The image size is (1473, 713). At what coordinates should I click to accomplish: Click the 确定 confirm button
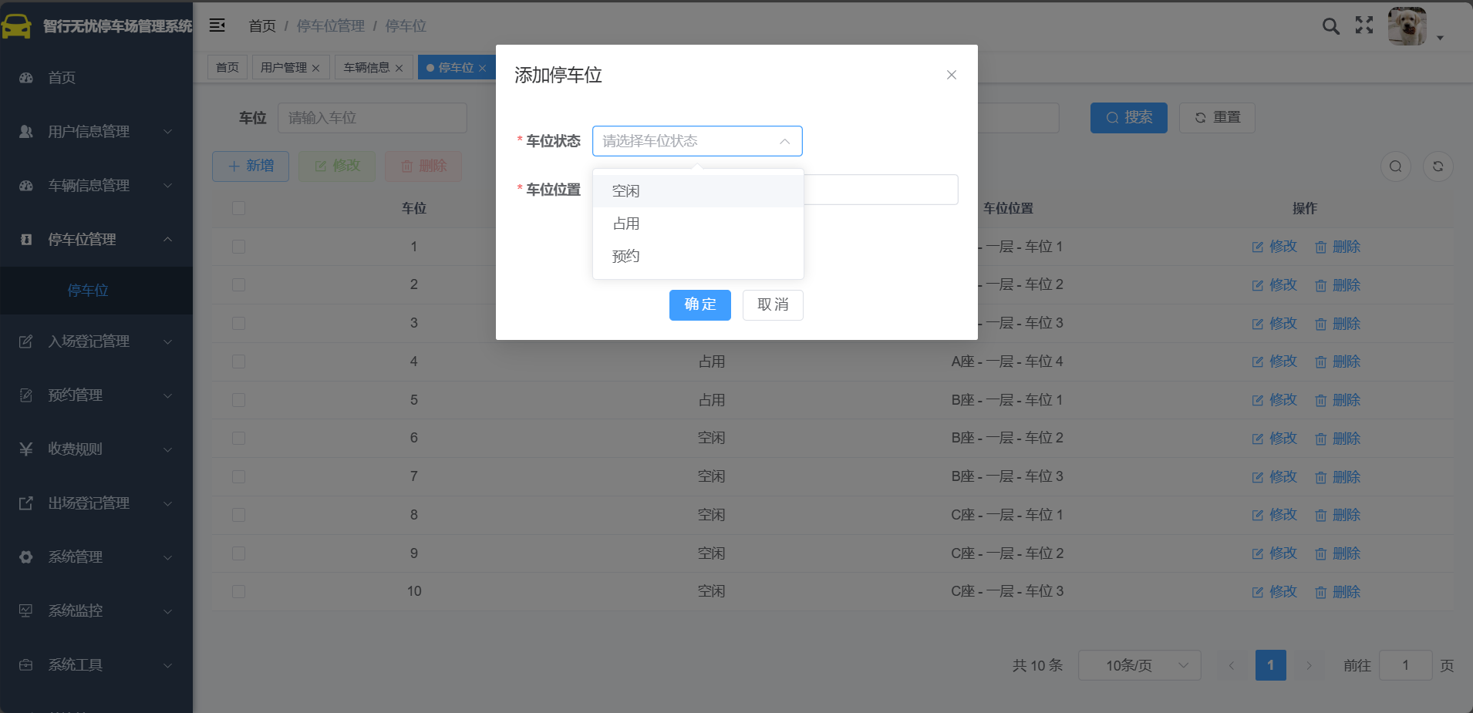(x=700, y=305)
